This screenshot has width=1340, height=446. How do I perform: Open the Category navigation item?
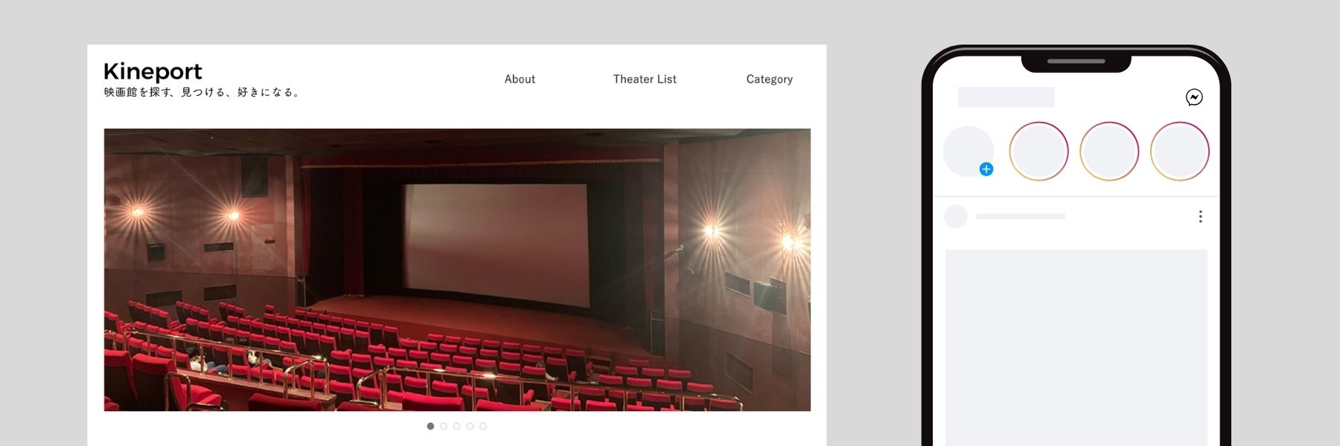(x=769, y=80)
